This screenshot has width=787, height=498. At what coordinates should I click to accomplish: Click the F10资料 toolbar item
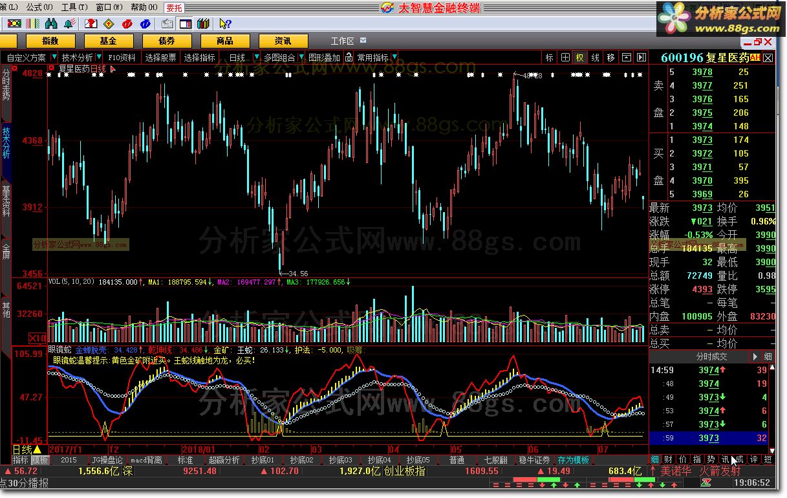[x=122, y=58]
